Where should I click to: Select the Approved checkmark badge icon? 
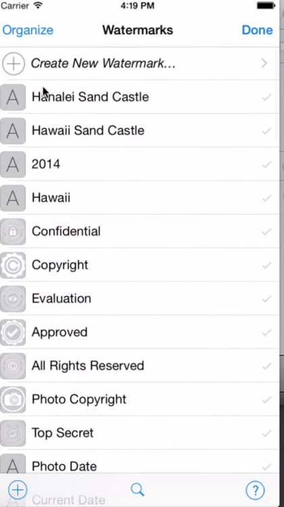(x=13, y=333)
